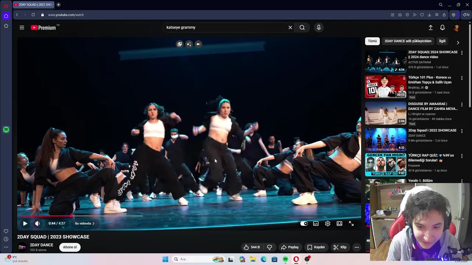Screen dimensions: 472x265
Task: Click Opera video pop-out icon
Action: point(180,44)
